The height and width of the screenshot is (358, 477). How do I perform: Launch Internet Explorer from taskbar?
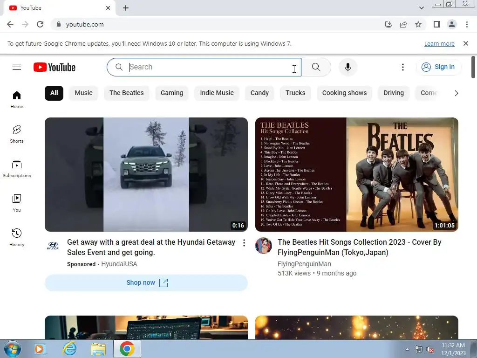(69, 349)
